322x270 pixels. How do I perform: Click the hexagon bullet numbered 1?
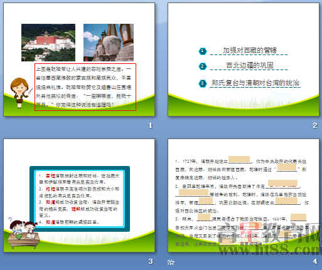203,51
